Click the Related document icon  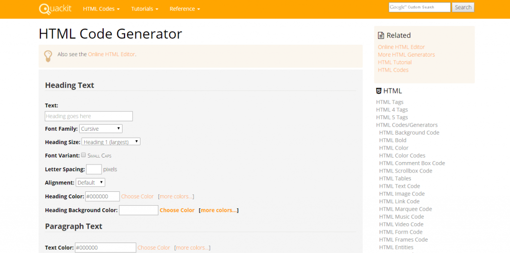pos(381,35)
